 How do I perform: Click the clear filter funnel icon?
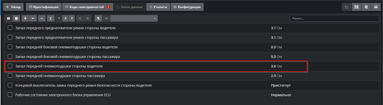(x=98, y=18)
